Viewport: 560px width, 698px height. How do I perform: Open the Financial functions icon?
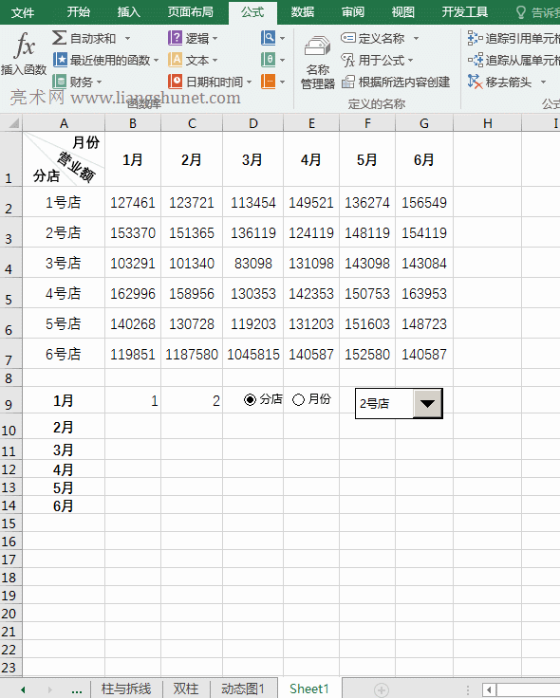[59, 82]
